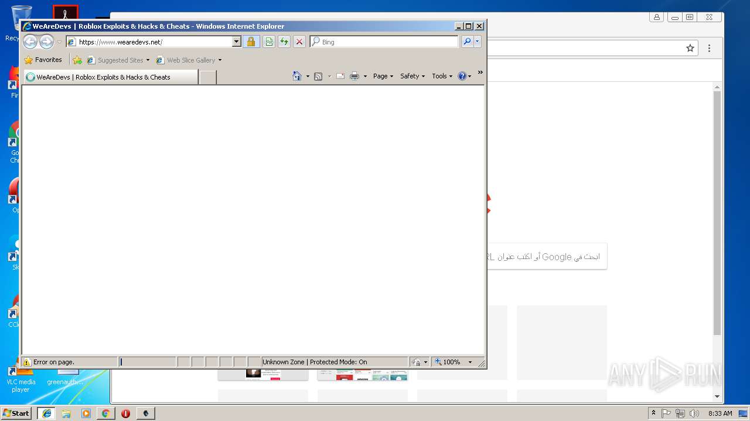Screen dimensions: 750x421
Task: Open Chrome's three-dot menu
Action: tap(709, 48)
